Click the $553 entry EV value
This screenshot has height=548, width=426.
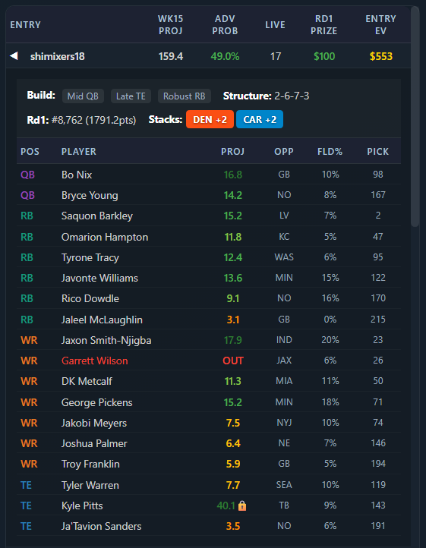coord(381,56)
